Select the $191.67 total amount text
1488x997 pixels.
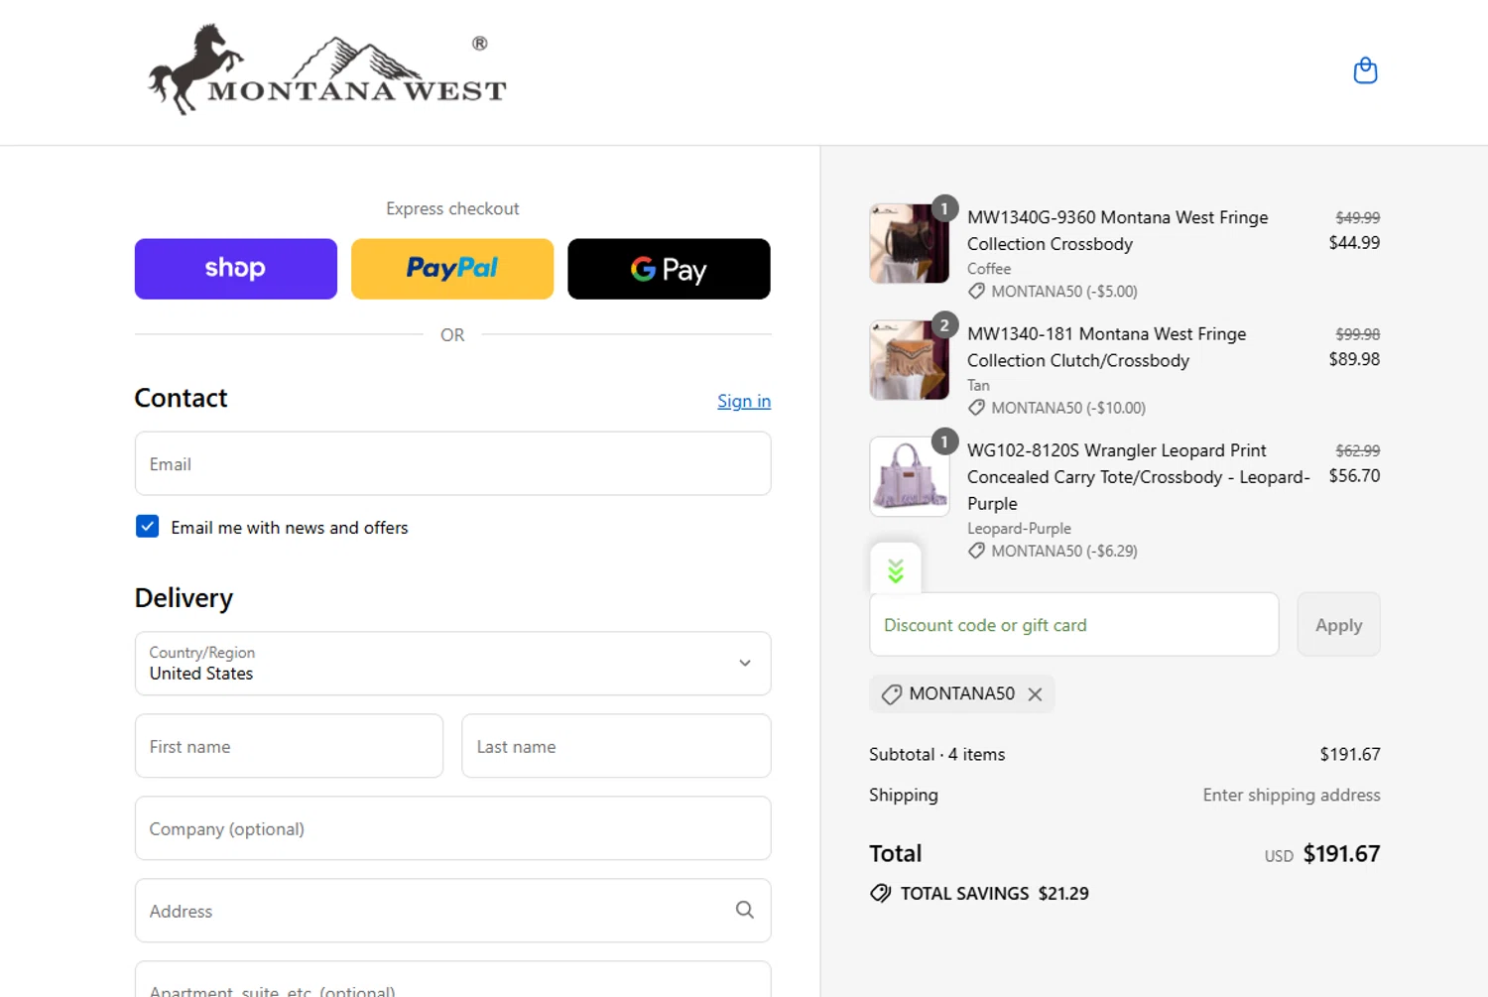[1341, 854]
